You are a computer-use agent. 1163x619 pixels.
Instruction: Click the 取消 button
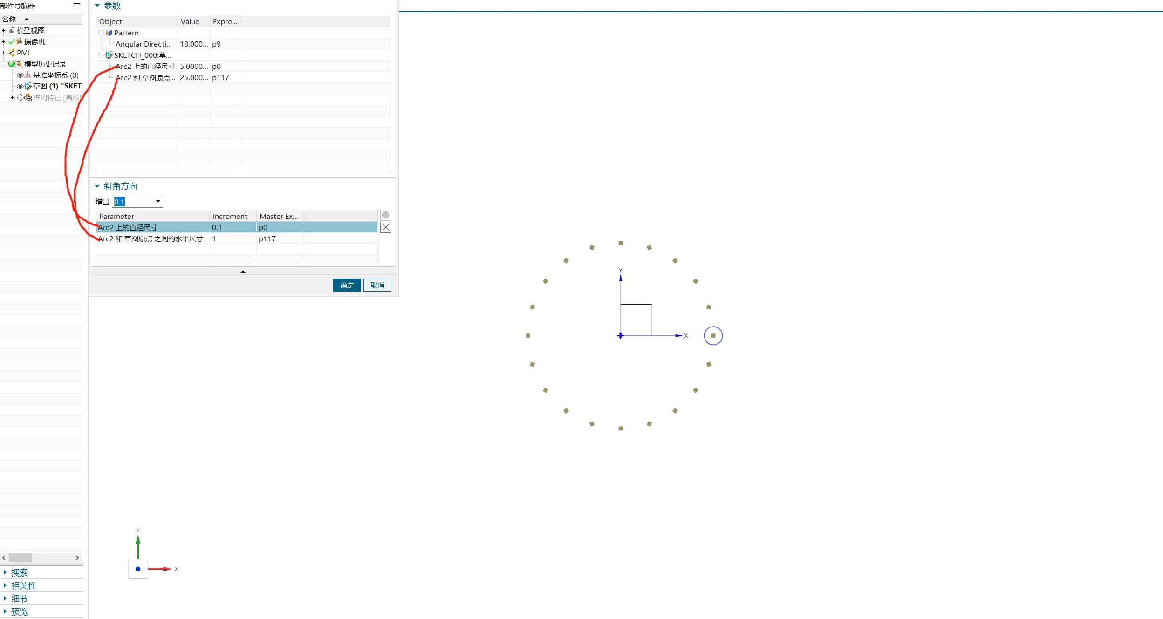point(377,285)
